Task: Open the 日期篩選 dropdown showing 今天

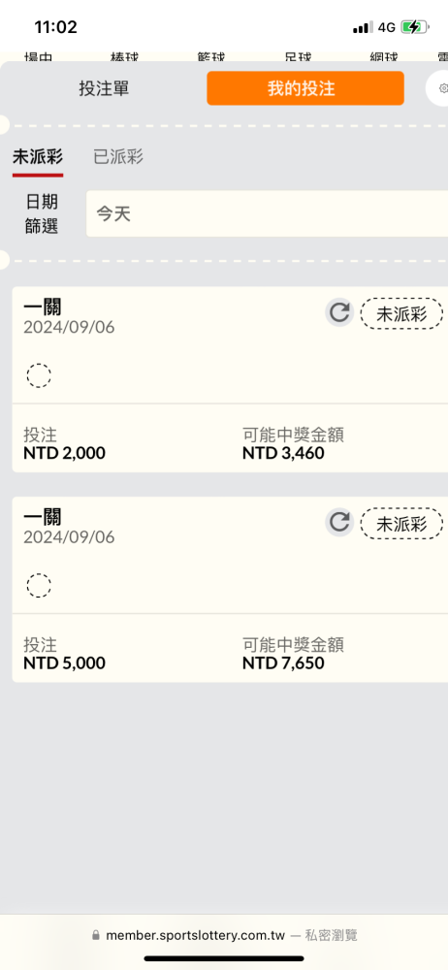Action: click(x=267, y=213)
